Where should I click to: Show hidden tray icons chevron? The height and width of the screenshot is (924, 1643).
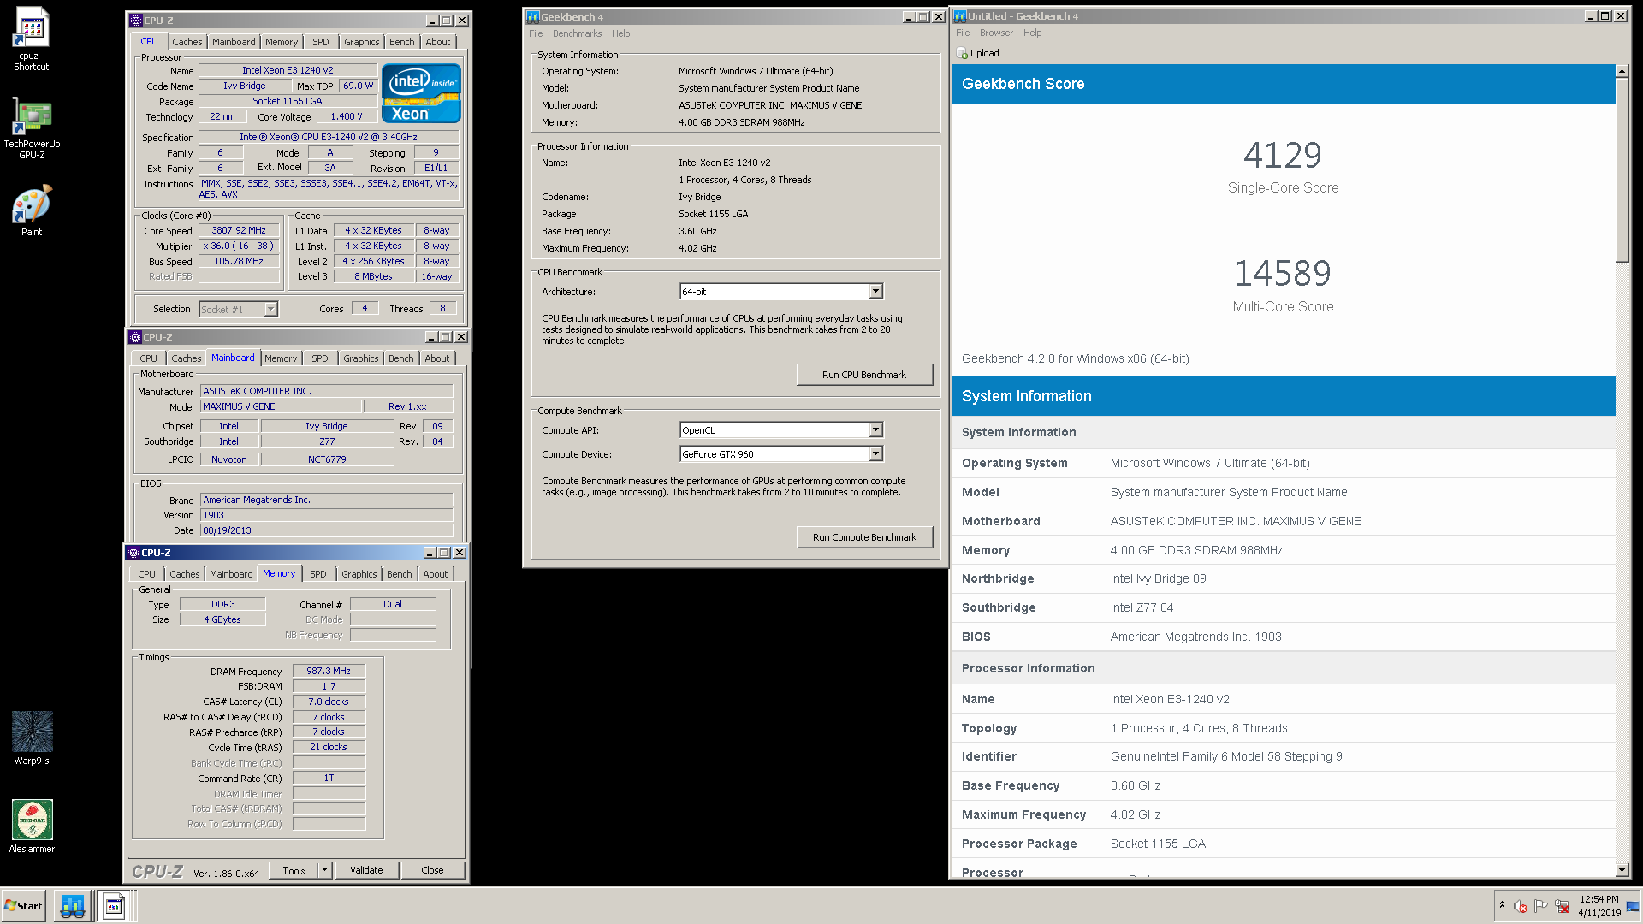(x=1502, y=905)
